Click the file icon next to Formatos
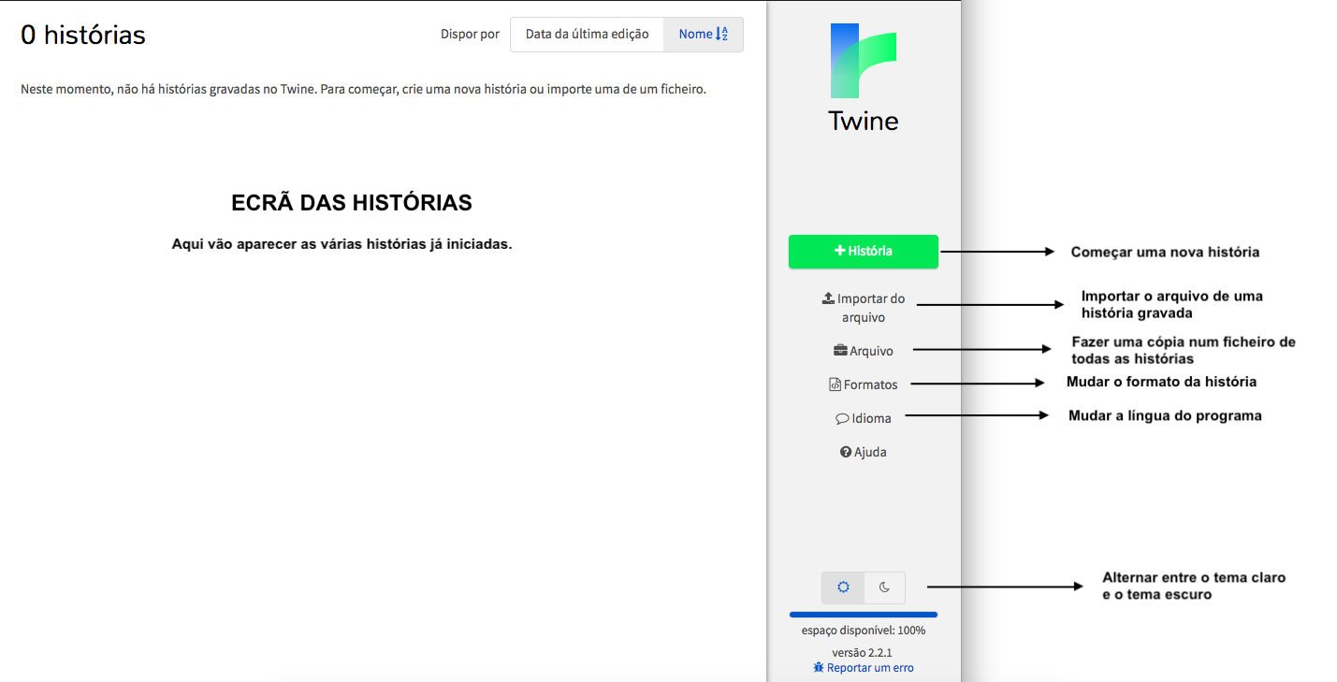Viewport: 1337px width, 682px height. [x=835, y=385]
